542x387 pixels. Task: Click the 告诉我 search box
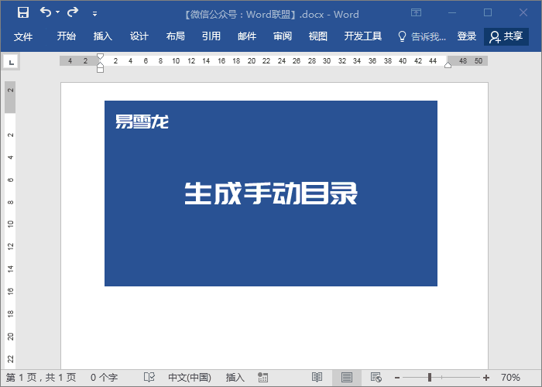point(422,36)
